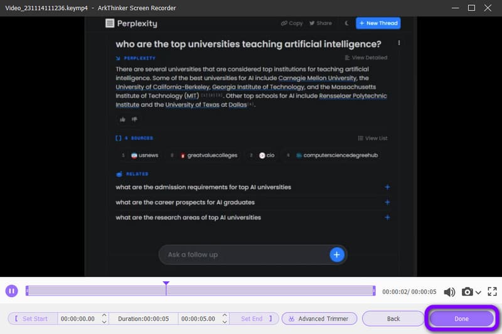Click the Georgia Institute of Technology link
Screen dimensions: 502x334
pyautogui.click(x=258, y=87)
